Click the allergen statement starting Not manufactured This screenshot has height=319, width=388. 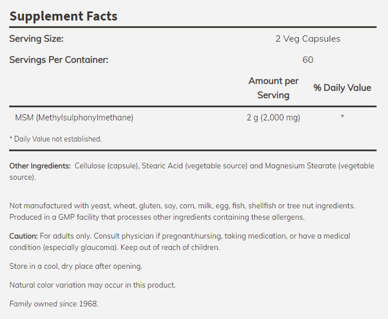click(x=182, y=205)
